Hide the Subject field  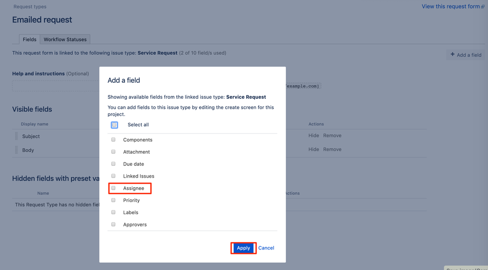[x=314, y=135]
